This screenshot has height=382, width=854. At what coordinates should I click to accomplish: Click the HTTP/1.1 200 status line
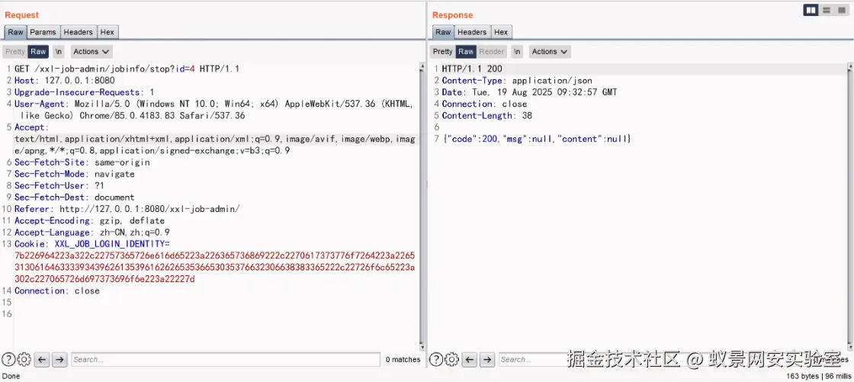[x=472, y=69]
